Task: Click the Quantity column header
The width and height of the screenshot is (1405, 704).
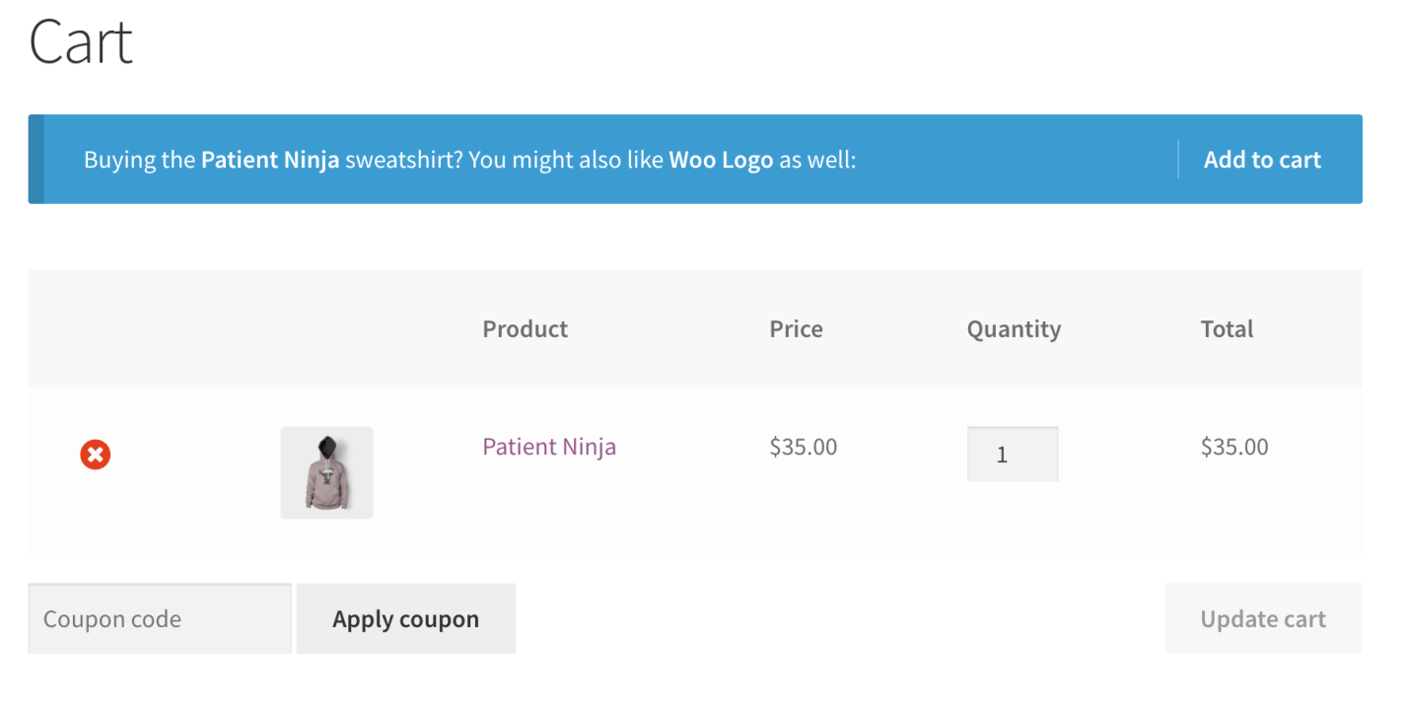Action: click(1014, 329)
